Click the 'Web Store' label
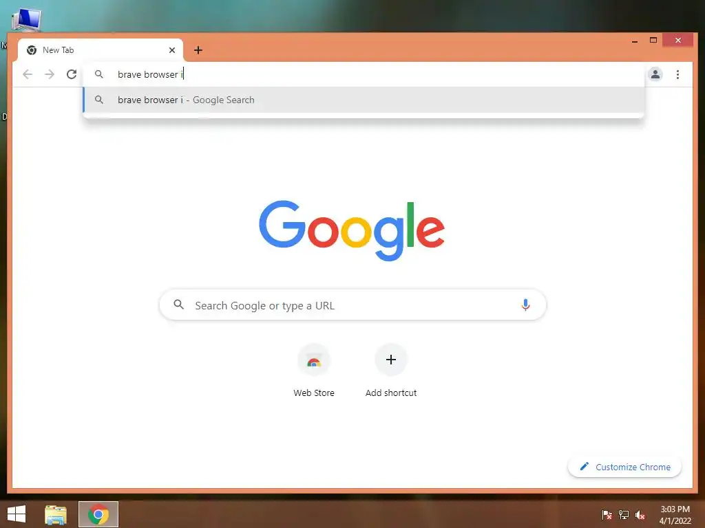 (x=314, y=393)
